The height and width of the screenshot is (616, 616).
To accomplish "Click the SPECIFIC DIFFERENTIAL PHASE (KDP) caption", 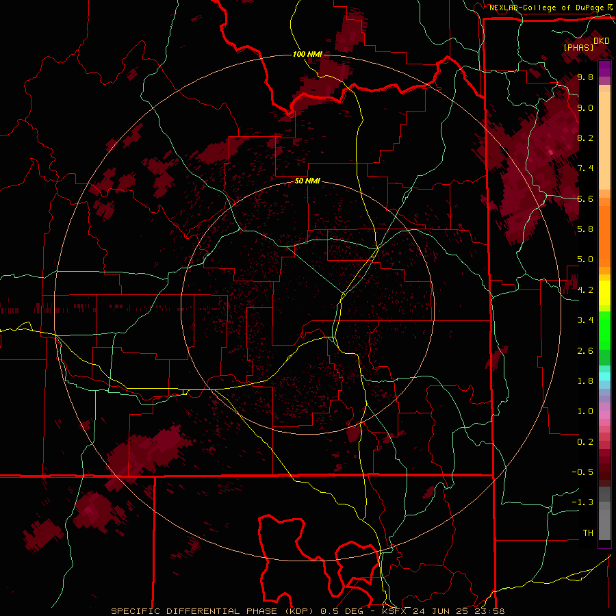I will 211,611.
